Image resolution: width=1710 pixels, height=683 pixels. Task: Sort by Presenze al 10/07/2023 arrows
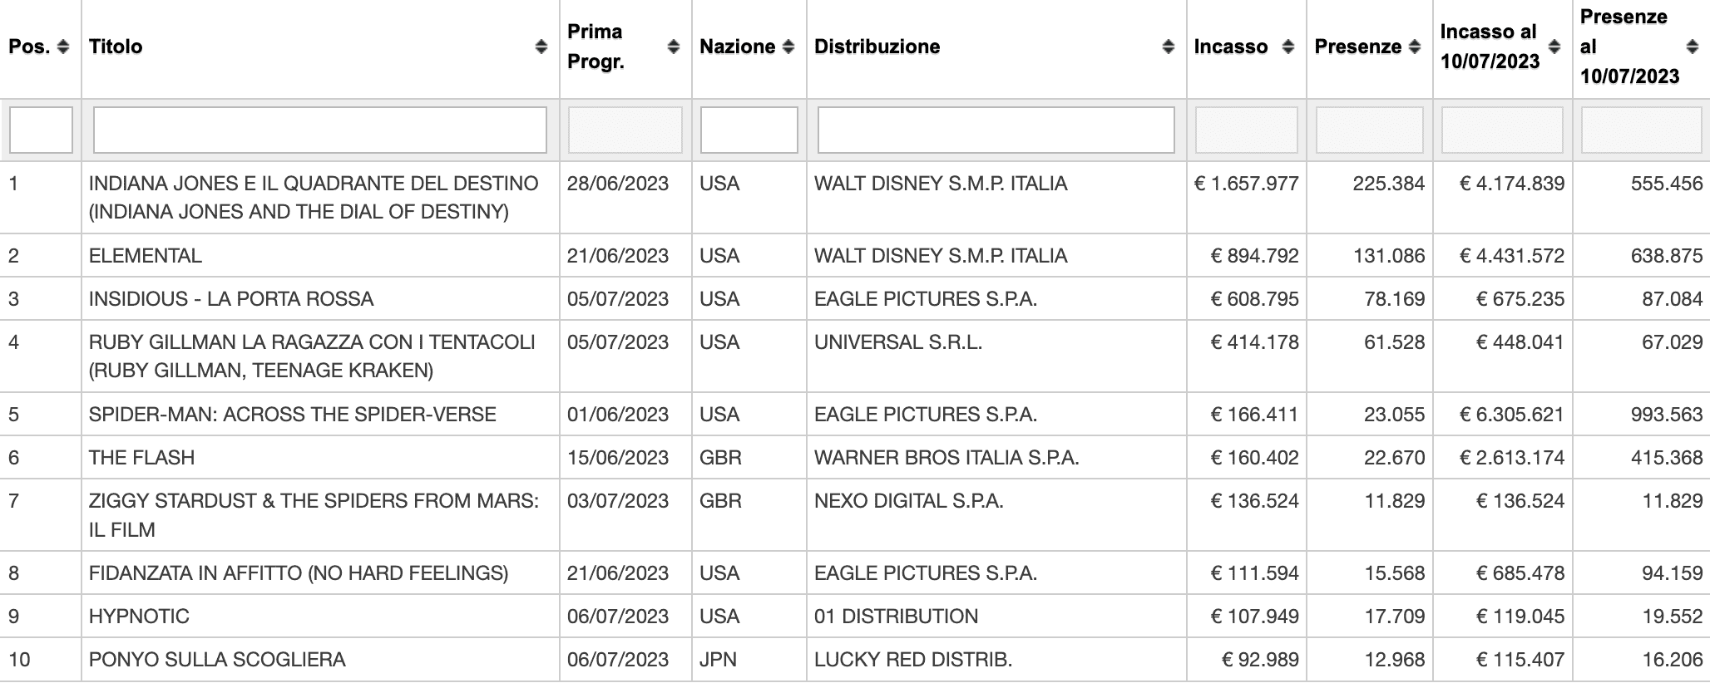pyautogui.click(x=1692, y=47)
